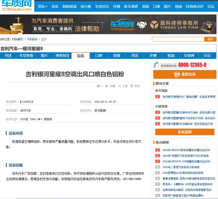The image size is (218, 199).
Task: Switch to the 调查报告 tab
Action: [x=62, y=56]
